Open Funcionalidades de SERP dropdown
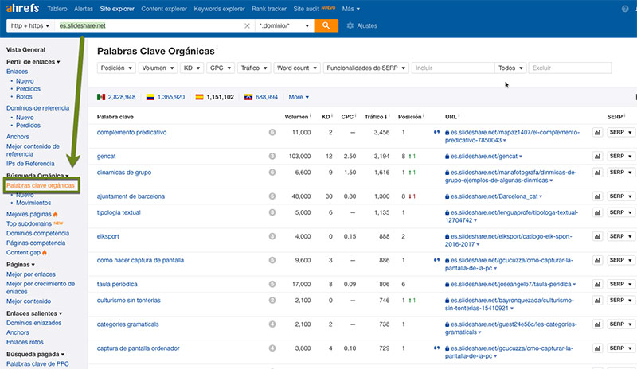The image size is (637, 369). click(366, 68)
